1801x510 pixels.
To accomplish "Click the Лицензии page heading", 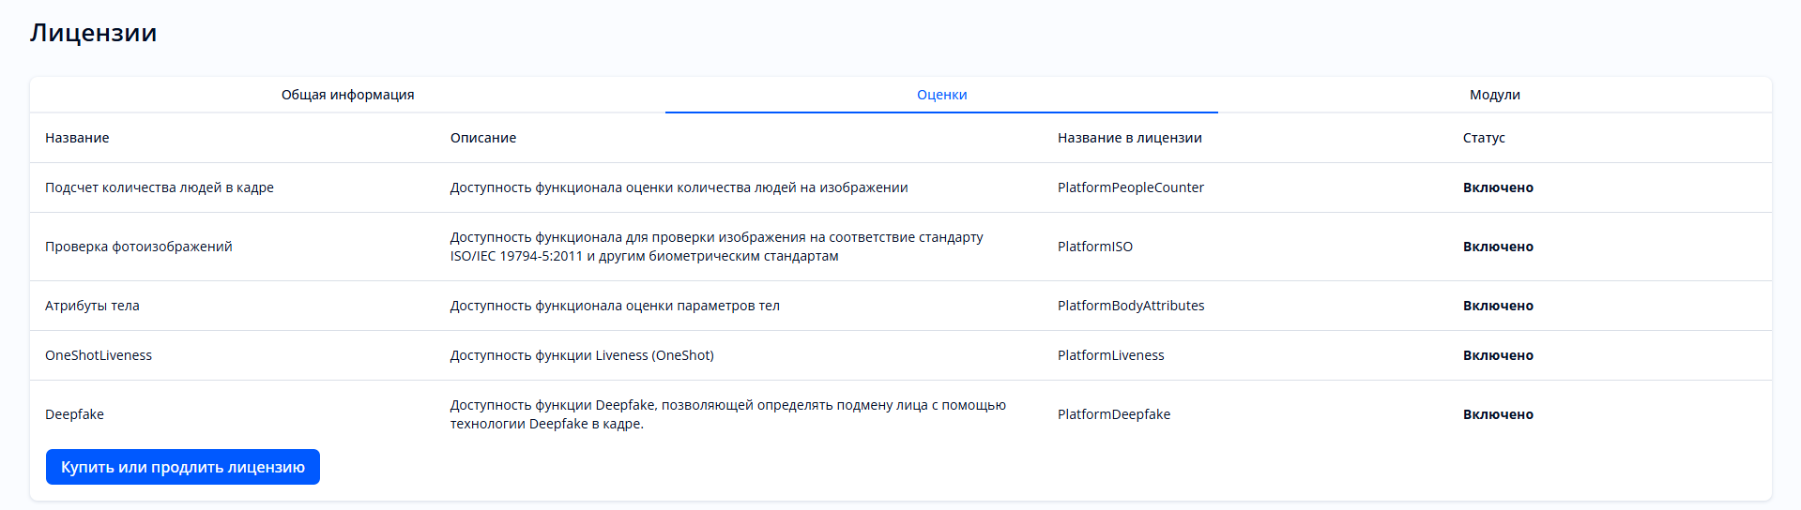I will coord(93,33).
